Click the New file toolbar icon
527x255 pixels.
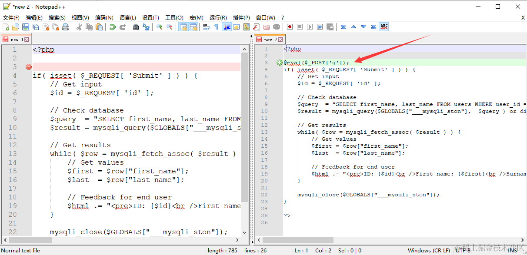[x=5, y=27]
